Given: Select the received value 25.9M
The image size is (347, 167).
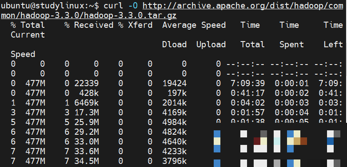Looking at the screenshot, I should 87,122.
